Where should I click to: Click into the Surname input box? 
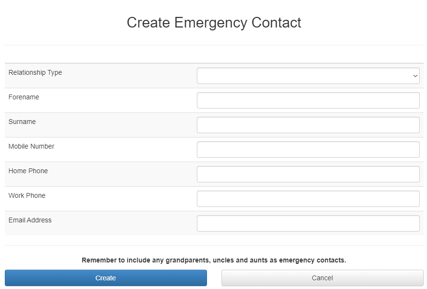(x=308, y=125)
